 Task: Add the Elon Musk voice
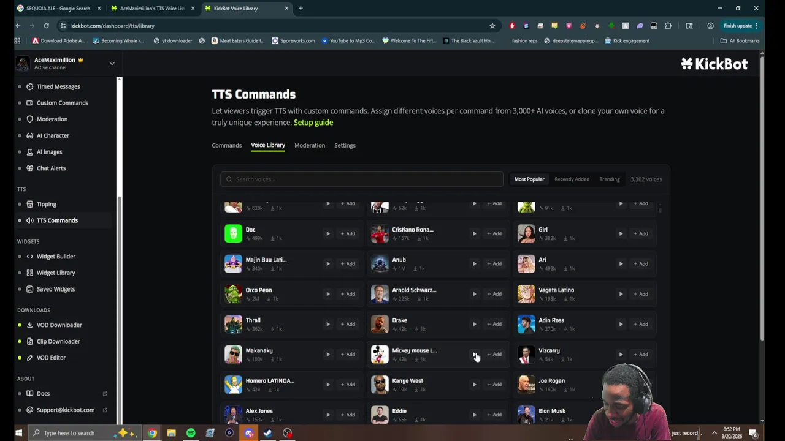640,415
